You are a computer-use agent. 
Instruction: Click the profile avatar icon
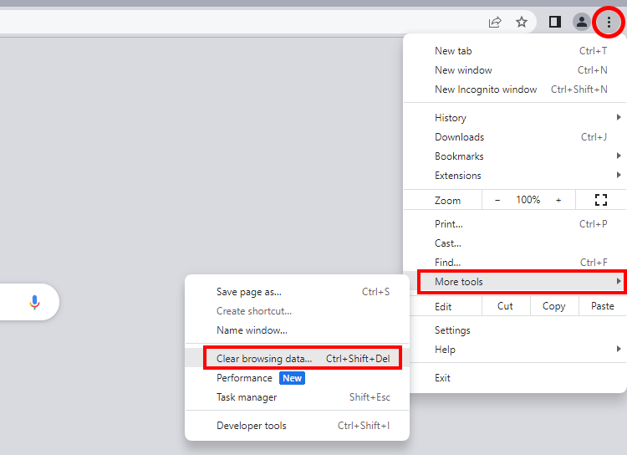[581, 23]
